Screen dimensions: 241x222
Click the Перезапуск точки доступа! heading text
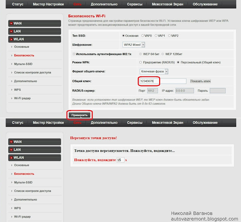point(93,138)
